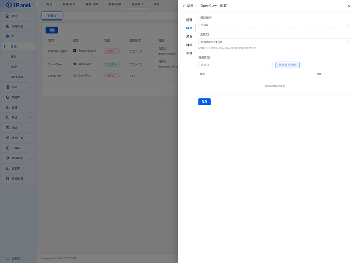Switch to the 角色 tab

point(189,36)
